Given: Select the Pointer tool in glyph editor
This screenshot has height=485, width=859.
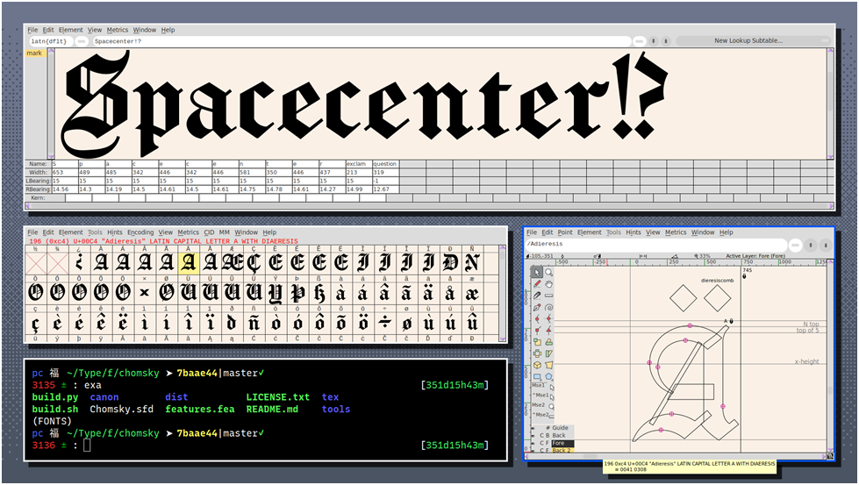Looking at the screenshot, I should click(x=537, y=273).
